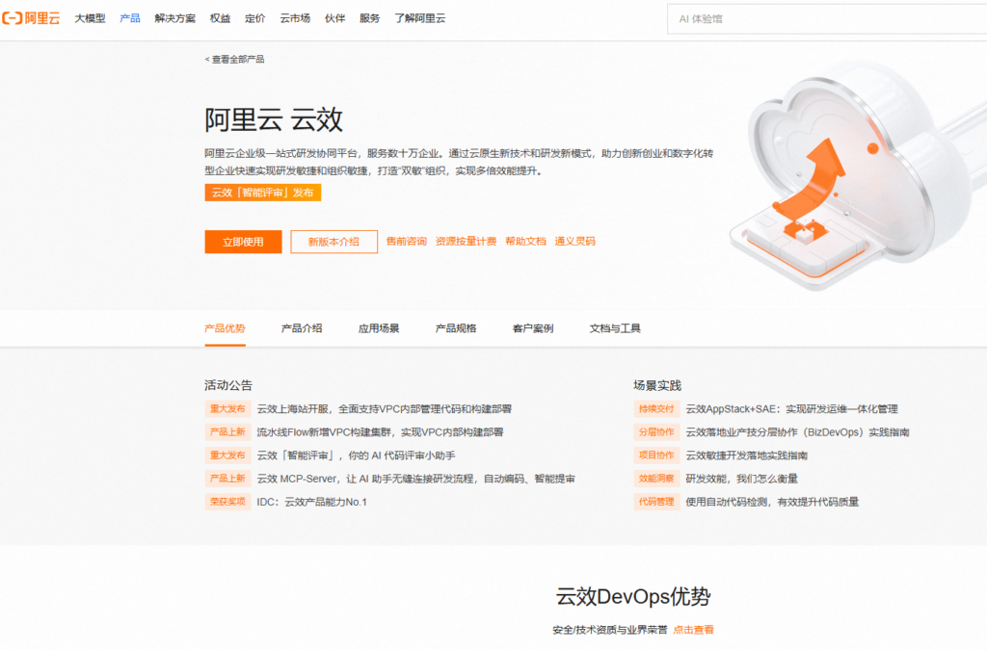Open the 客户案例 tab
This screenshot has height=650, width=987.
(x=531, y=328)
